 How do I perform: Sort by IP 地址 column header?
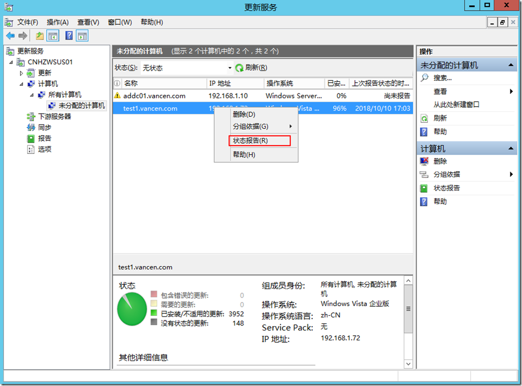click(x=236, y=83)
